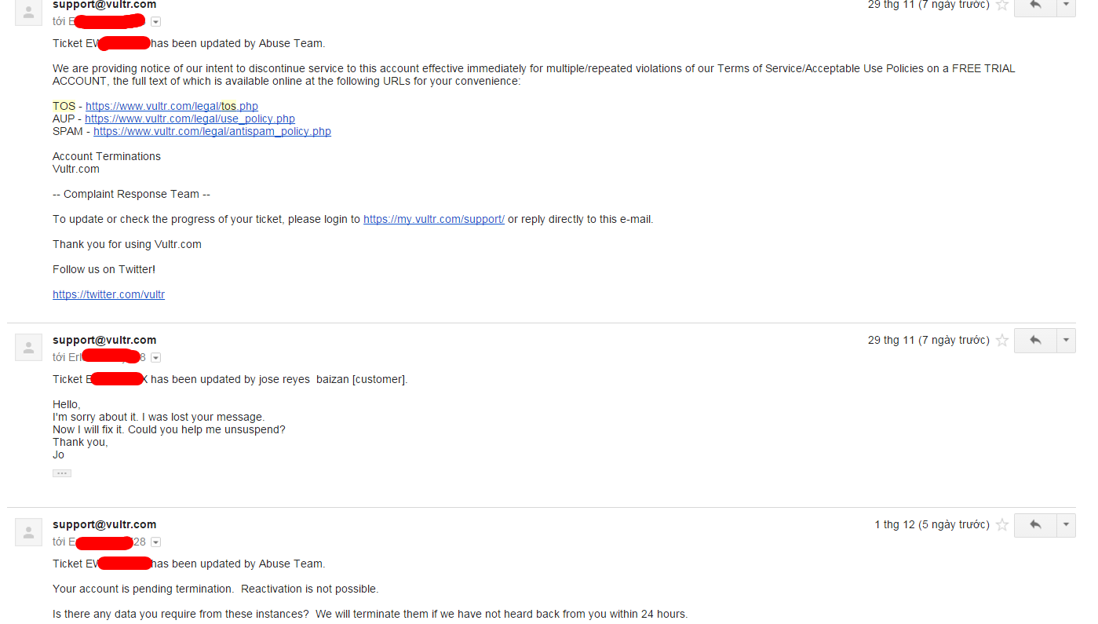Show recipient details for third email
This screenshot has height=624, width=1098.
point(155,542)
